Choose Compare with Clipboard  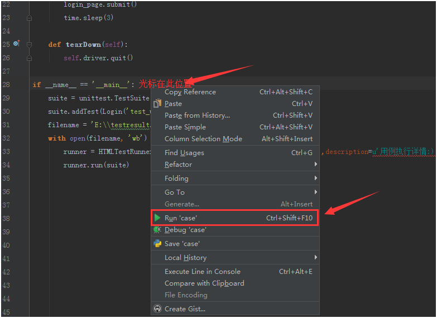[x=204, y=283]
